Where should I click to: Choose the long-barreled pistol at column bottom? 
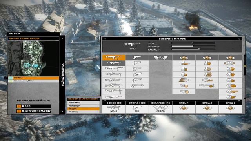point(137,86)
